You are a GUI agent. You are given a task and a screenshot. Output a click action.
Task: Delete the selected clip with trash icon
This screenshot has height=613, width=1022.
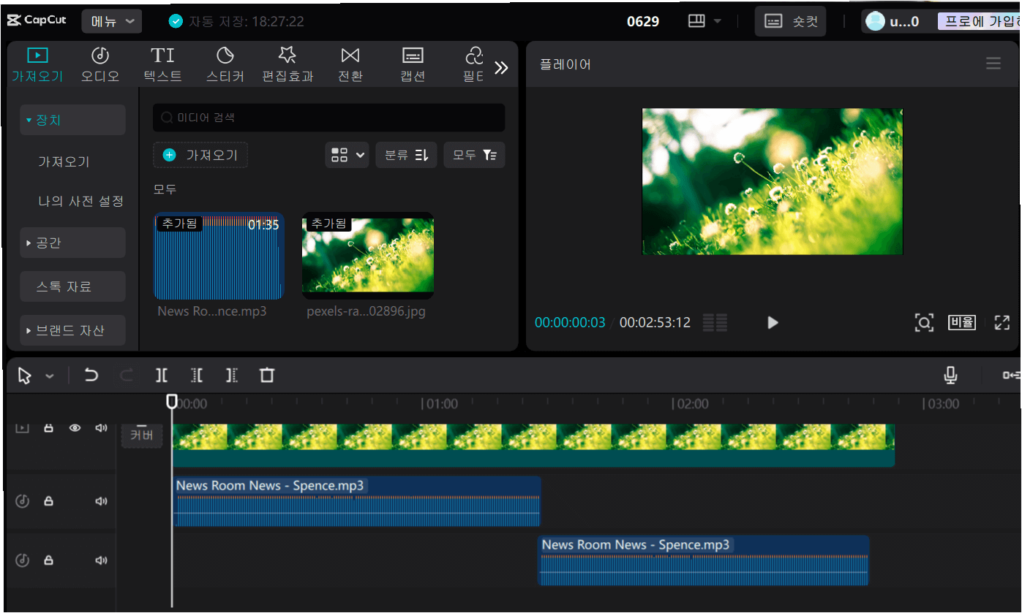click(x=267, y=376)
